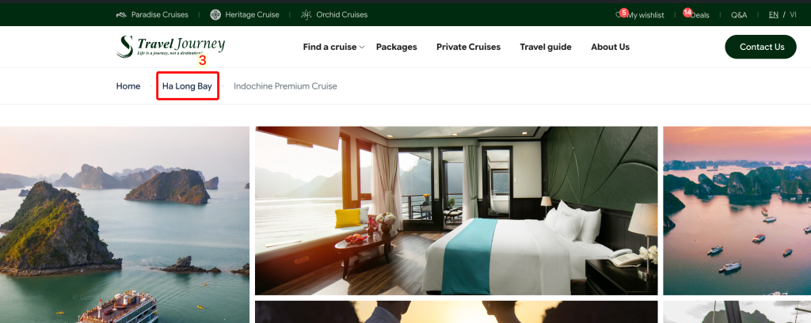This screenshot has width=811, height=323.
Task: Open the Packages menu item
Action: [396, 47]
